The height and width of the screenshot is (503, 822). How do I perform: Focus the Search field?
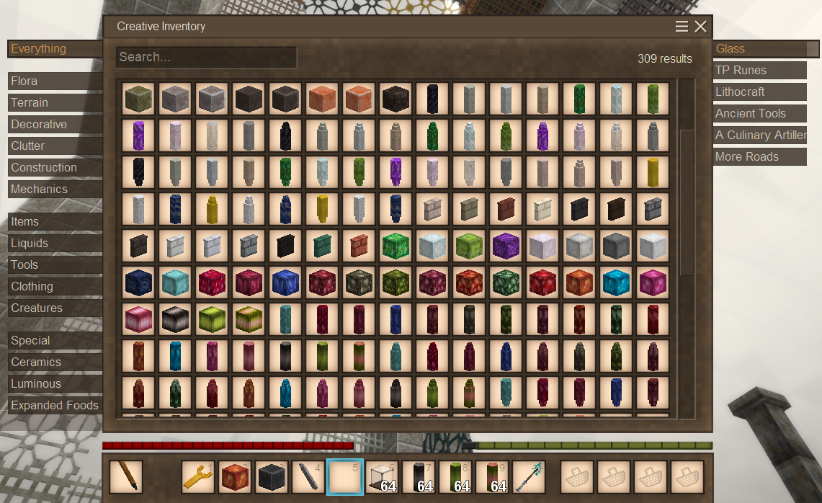pos(207,57)
